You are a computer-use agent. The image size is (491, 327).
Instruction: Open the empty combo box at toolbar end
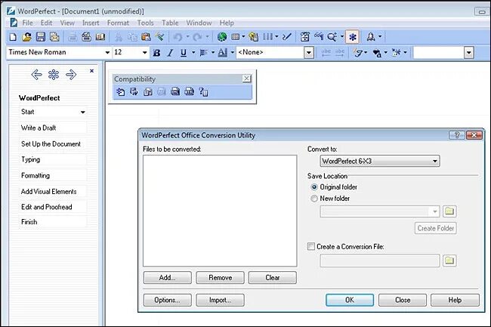(x=468, y=53)
